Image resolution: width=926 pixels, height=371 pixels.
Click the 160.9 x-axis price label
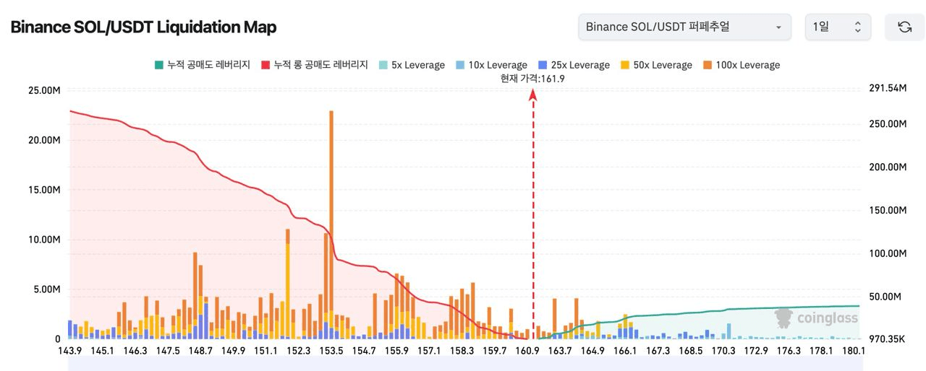click(x=528, y=351)
